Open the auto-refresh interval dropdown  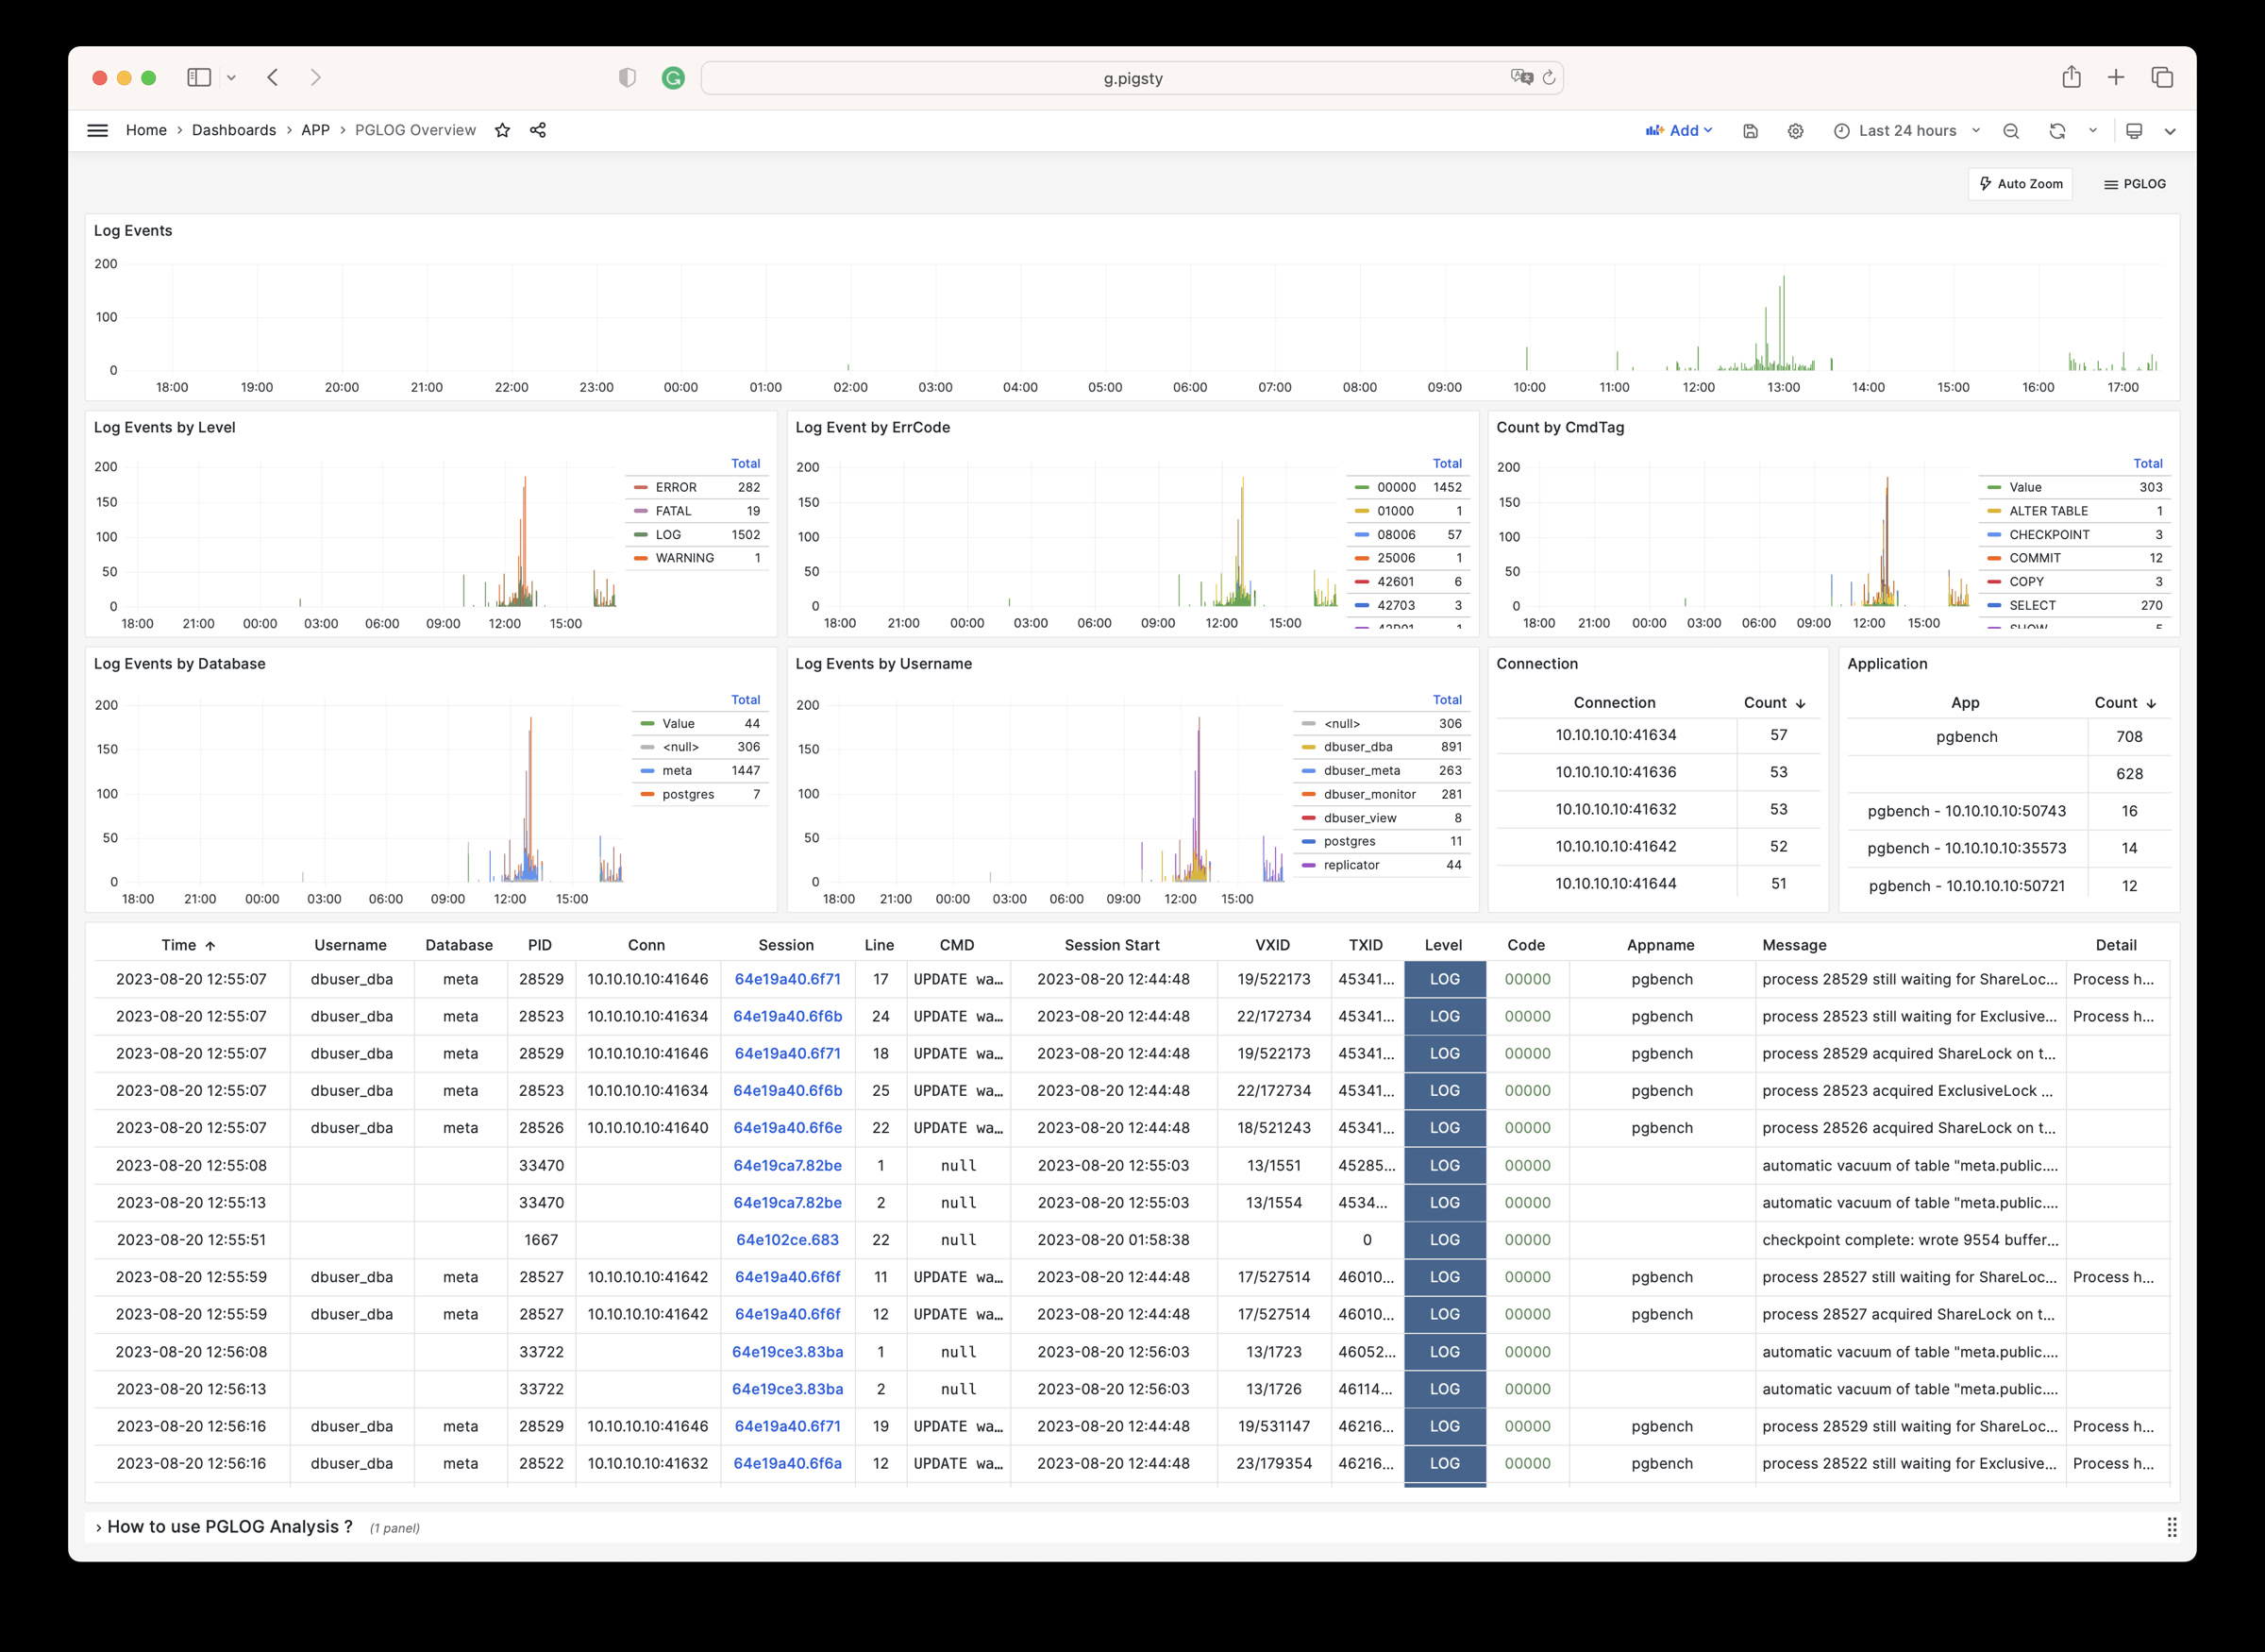click(x=2091, y=130)
